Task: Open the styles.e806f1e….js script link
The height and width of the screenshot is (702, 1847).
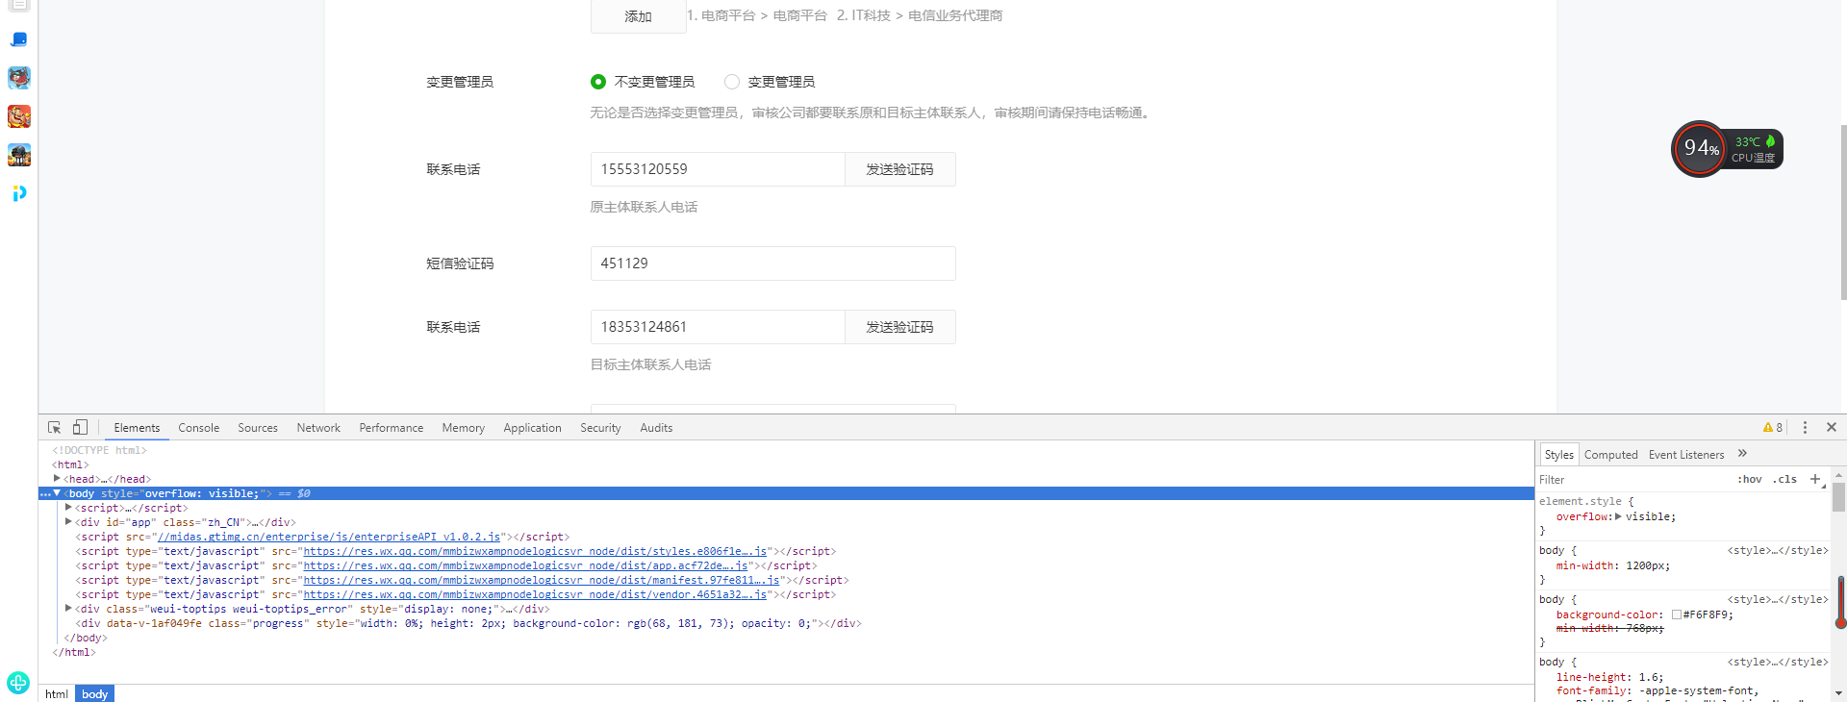Action: pos(535,551)
